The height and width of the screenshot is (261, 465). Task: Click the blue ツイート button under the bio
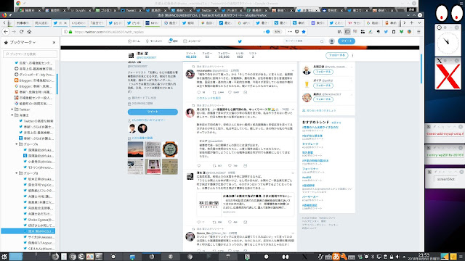click(153, 112)
